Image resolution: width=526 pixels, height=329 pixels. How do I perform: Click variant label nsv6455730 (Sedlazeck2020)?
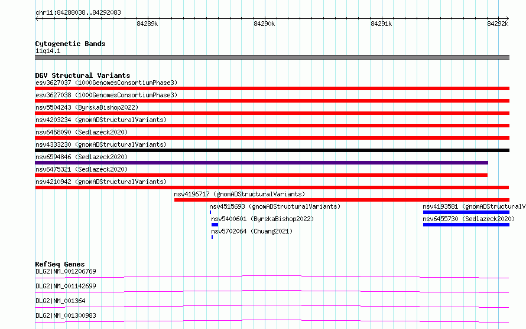[469, 219]
